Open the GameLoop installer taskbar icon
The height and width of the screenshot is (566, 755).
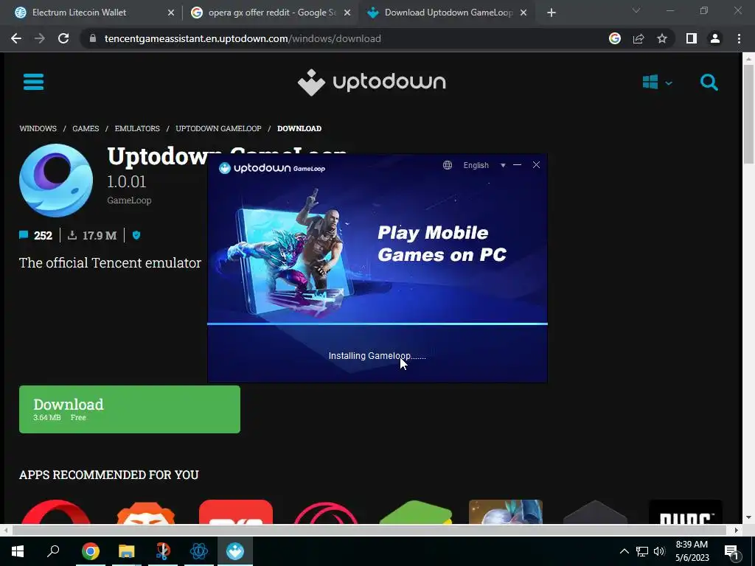(235, 551)
